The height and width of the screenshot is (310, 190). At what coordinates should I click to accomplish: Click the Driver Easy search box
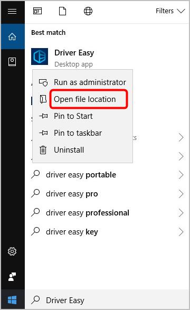107,300
